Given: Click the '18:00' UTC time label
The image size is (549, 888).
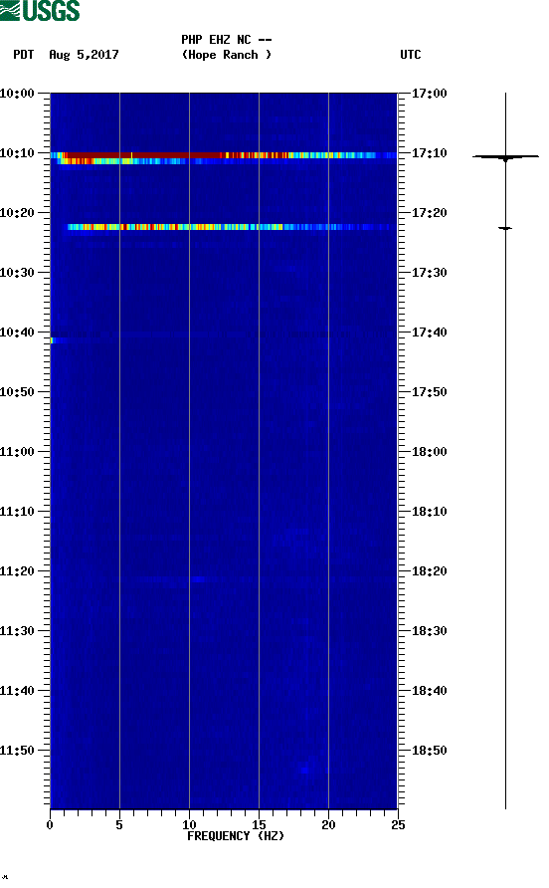Looking at the screenshot, I should pyautogui.click(x=429, y=452).
